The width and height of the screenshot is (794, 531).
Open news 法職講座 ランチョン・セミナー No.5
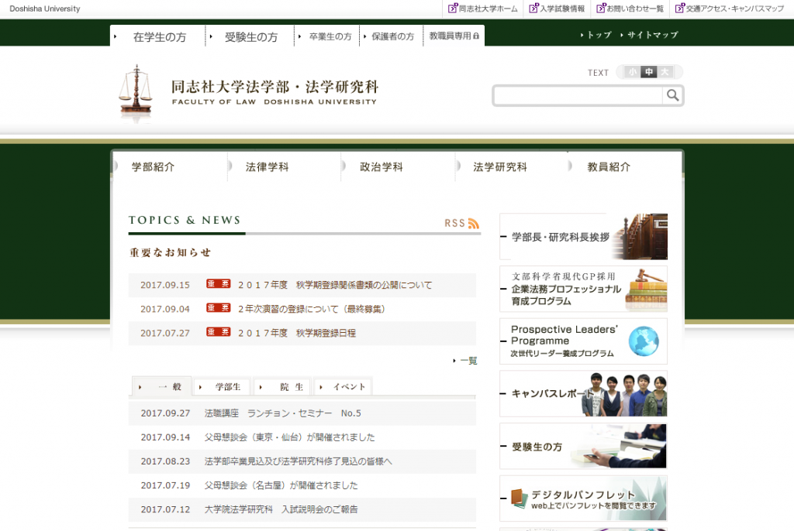[x=282, y=413]
